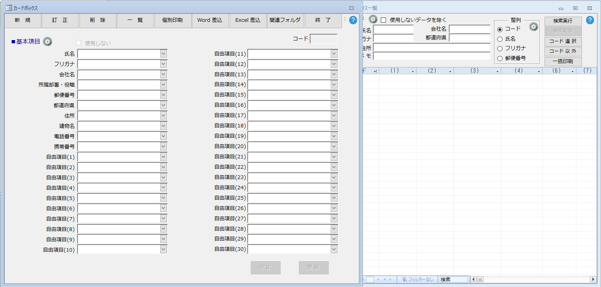
Task: Open the 一覧 list view
Action: (x=135, y=21)
